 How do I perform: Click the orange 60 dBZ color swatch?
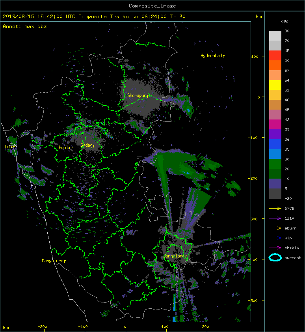(275, 65)
